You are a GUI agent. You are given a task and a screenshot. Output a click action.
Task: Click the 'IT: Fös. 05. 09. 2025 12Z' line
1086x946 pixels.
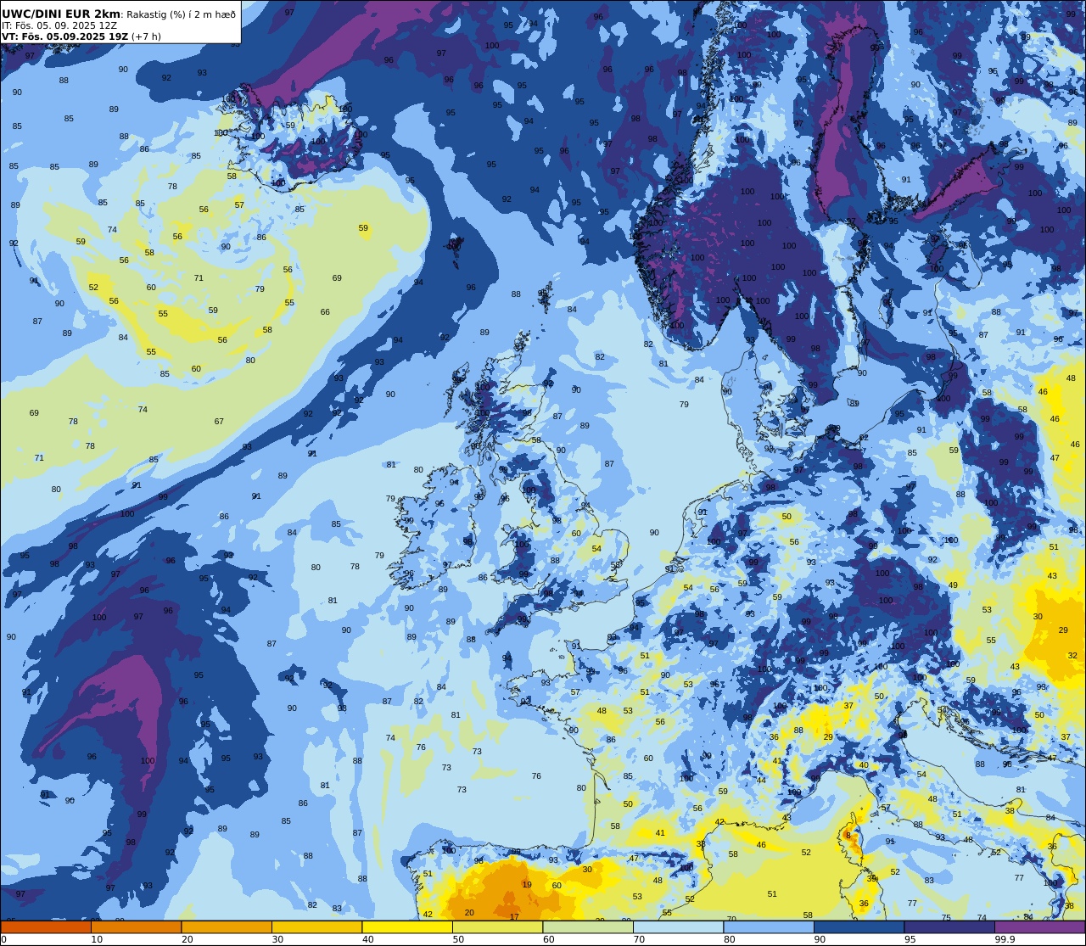pos(59,25)
